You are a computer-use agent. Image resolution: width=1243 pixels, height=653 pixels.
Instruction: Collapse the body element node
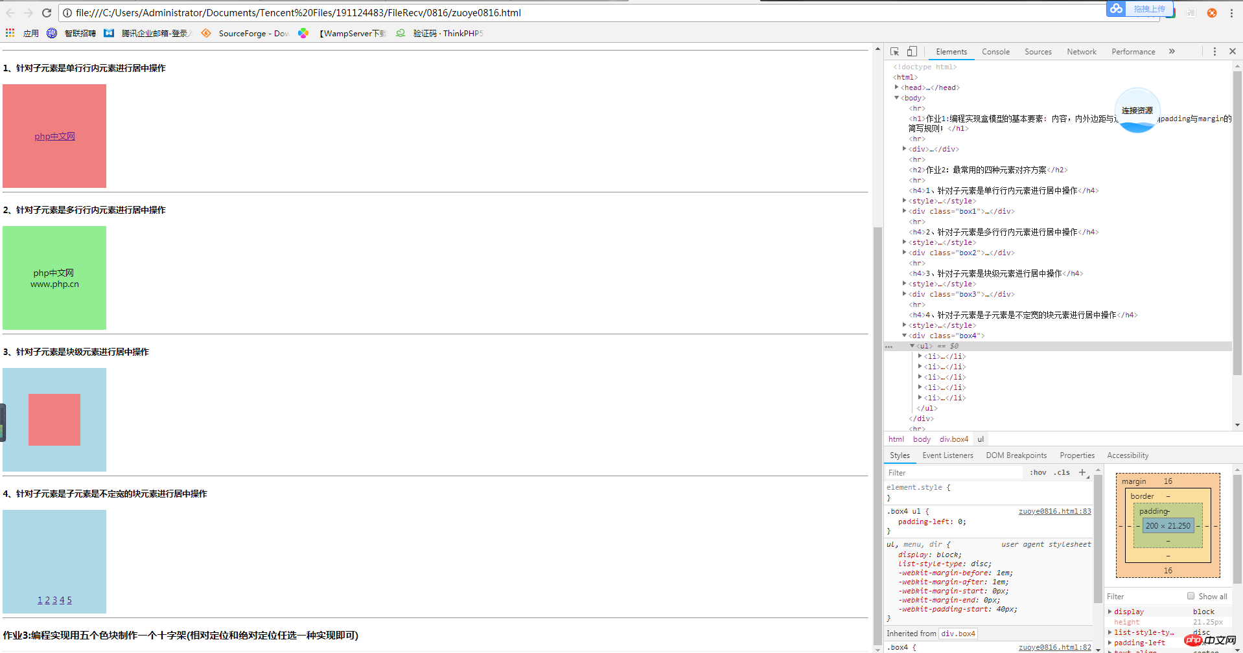(x=897, y=98)
